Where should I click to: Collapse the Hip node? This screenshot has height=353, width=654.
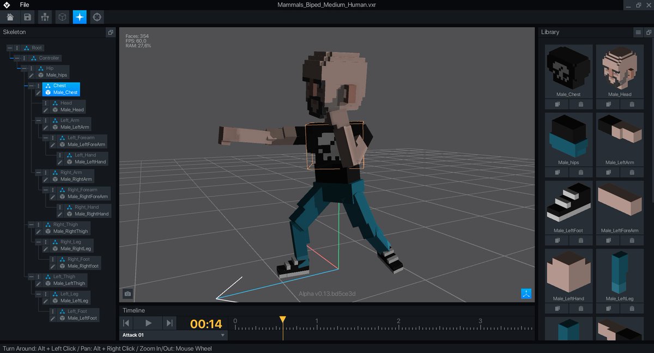(x=24, y=69)
